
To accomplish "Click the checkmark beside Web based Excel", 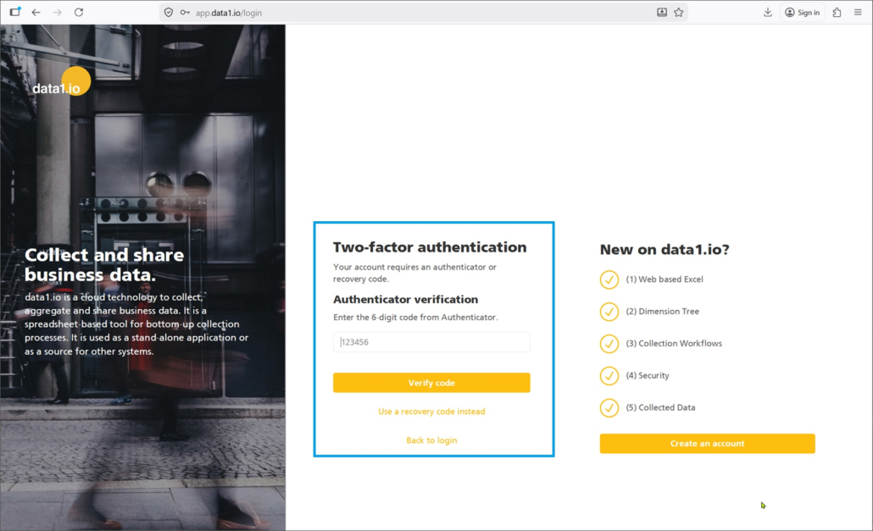I will pyautogui.click(x=609, y=279).
